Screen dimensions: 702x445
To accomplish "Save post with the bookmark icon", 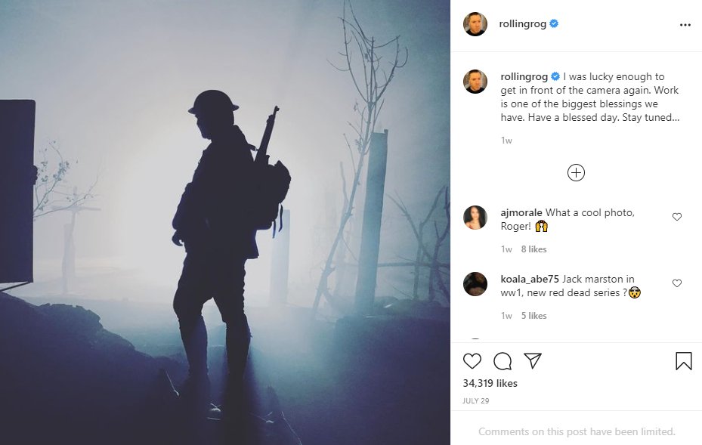I will coord(683,361).
